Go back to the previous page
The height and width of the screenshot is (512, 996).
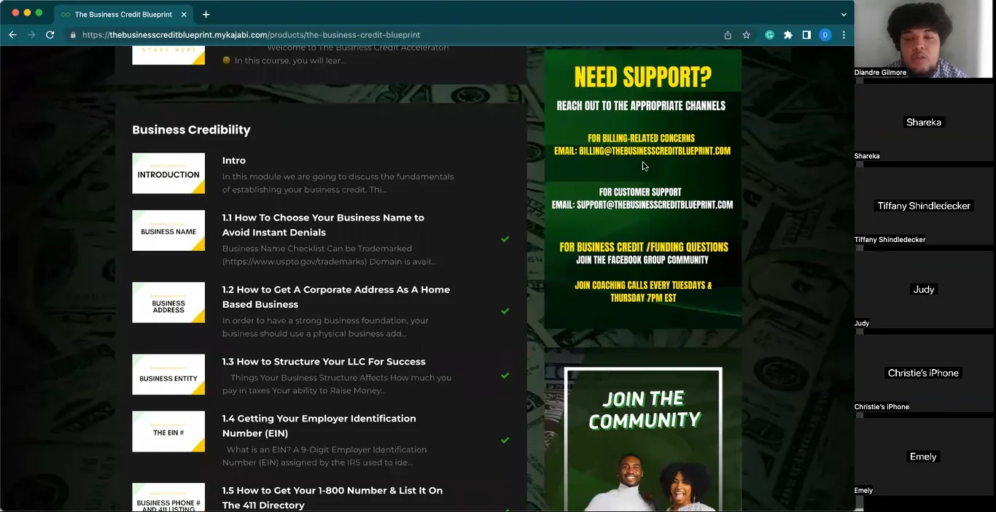12,35
